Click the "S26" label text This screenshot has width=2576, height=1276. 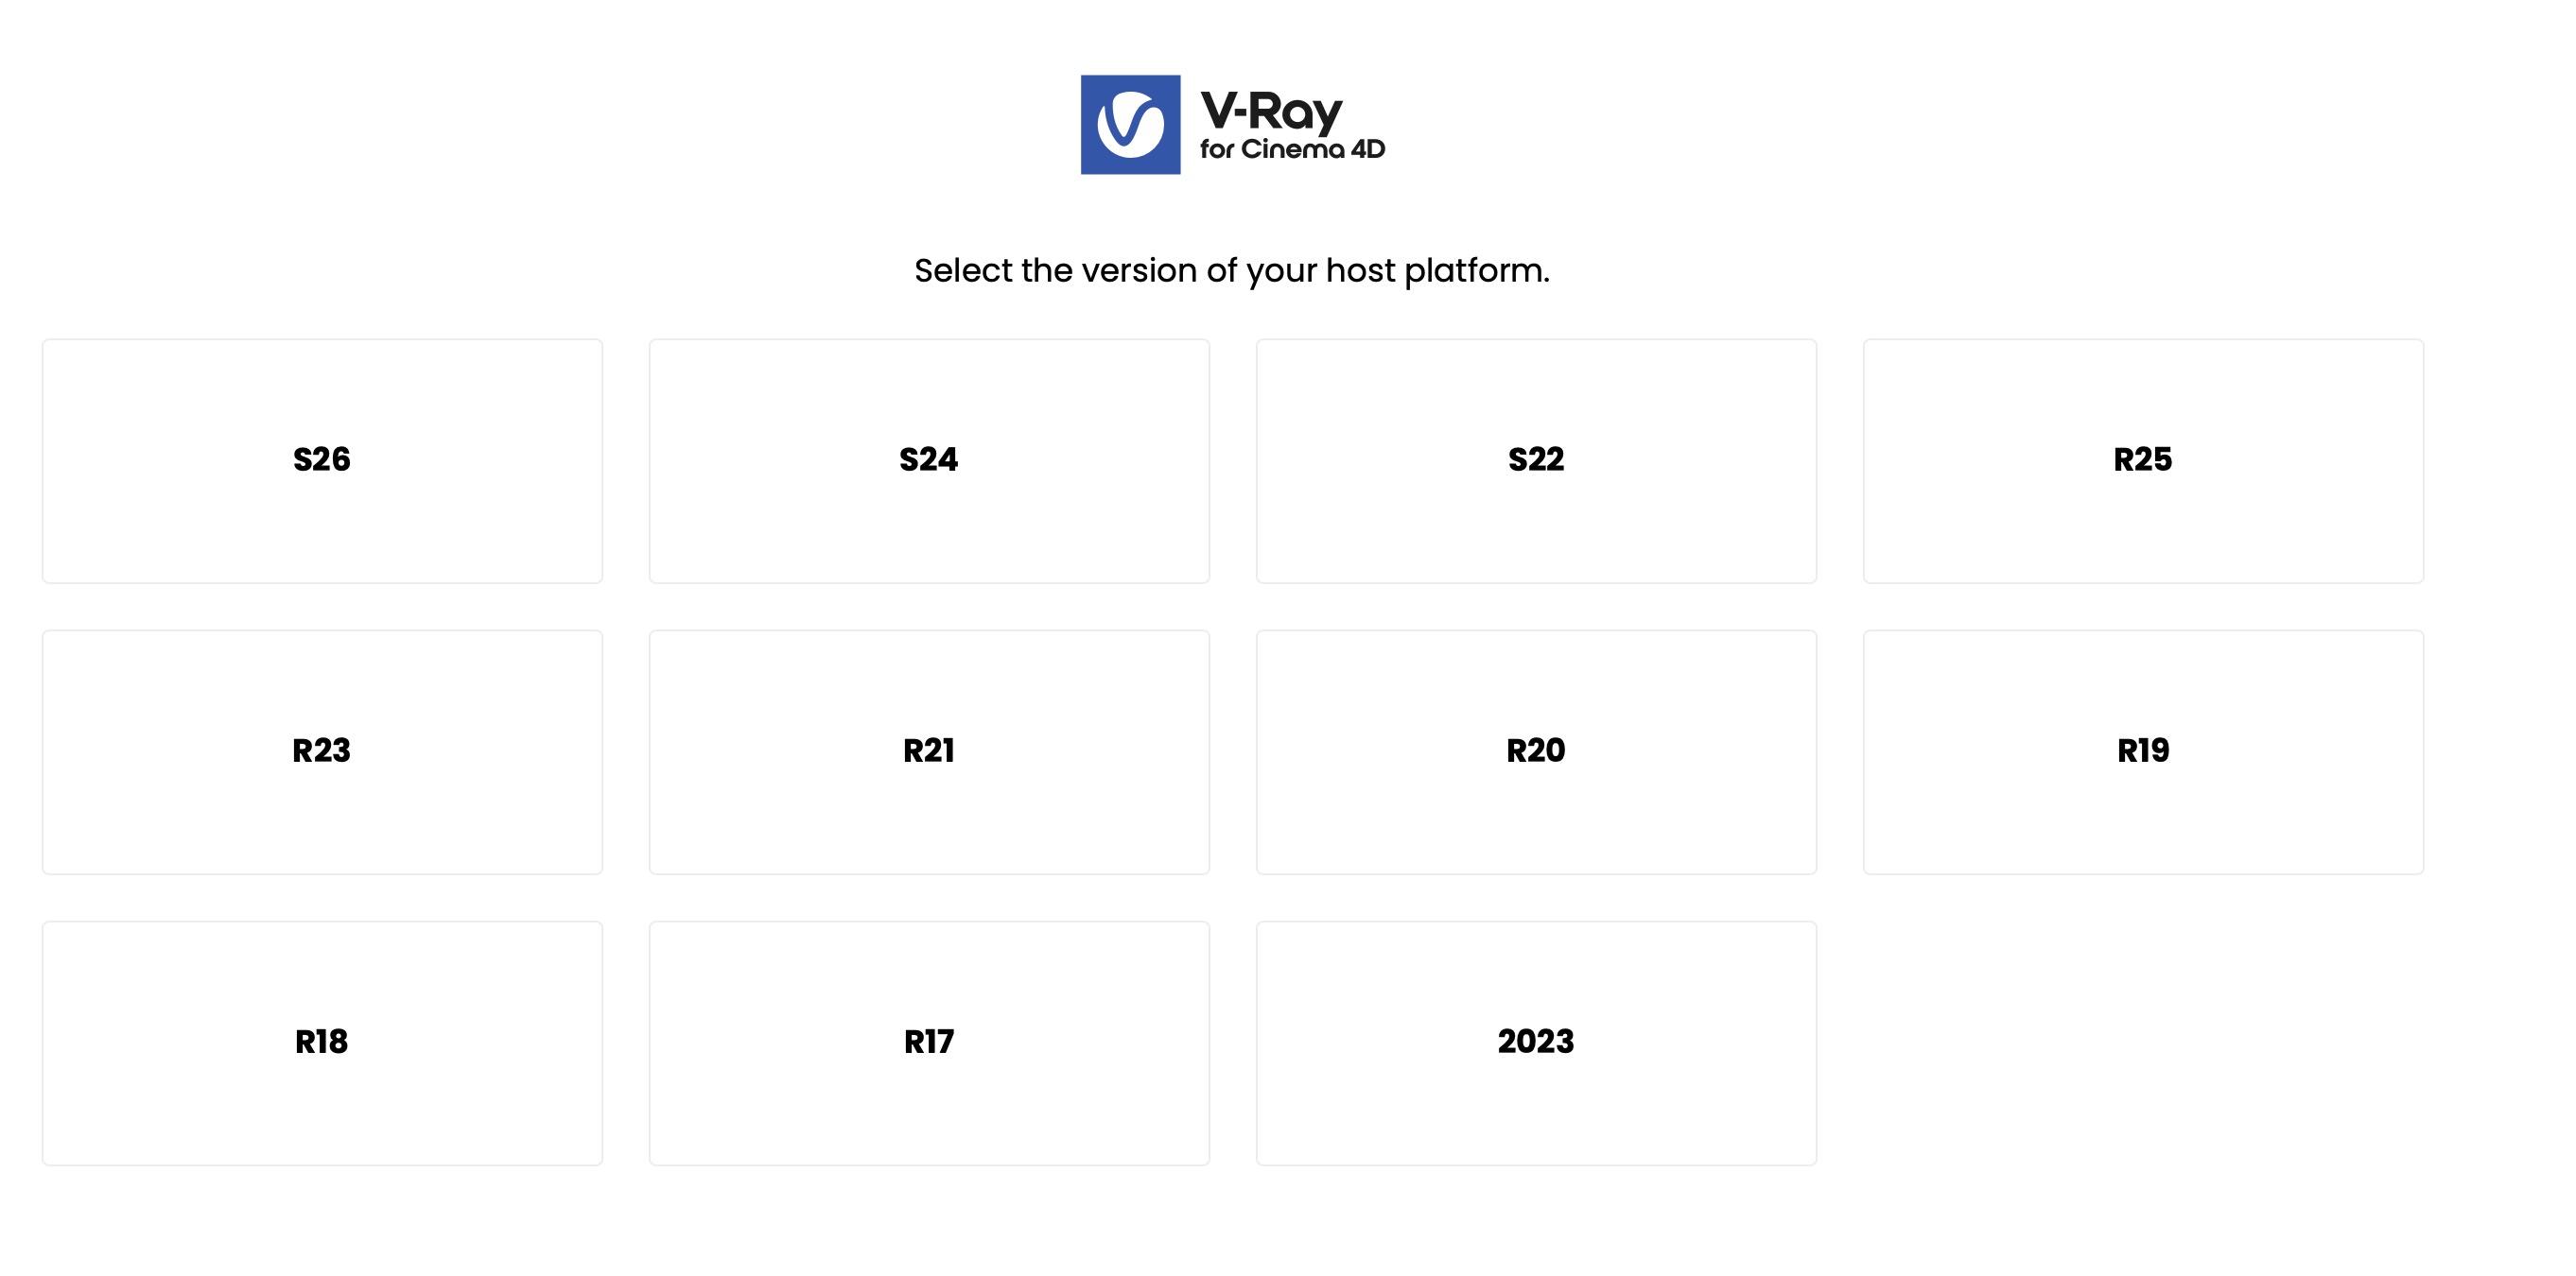[322, 459]
